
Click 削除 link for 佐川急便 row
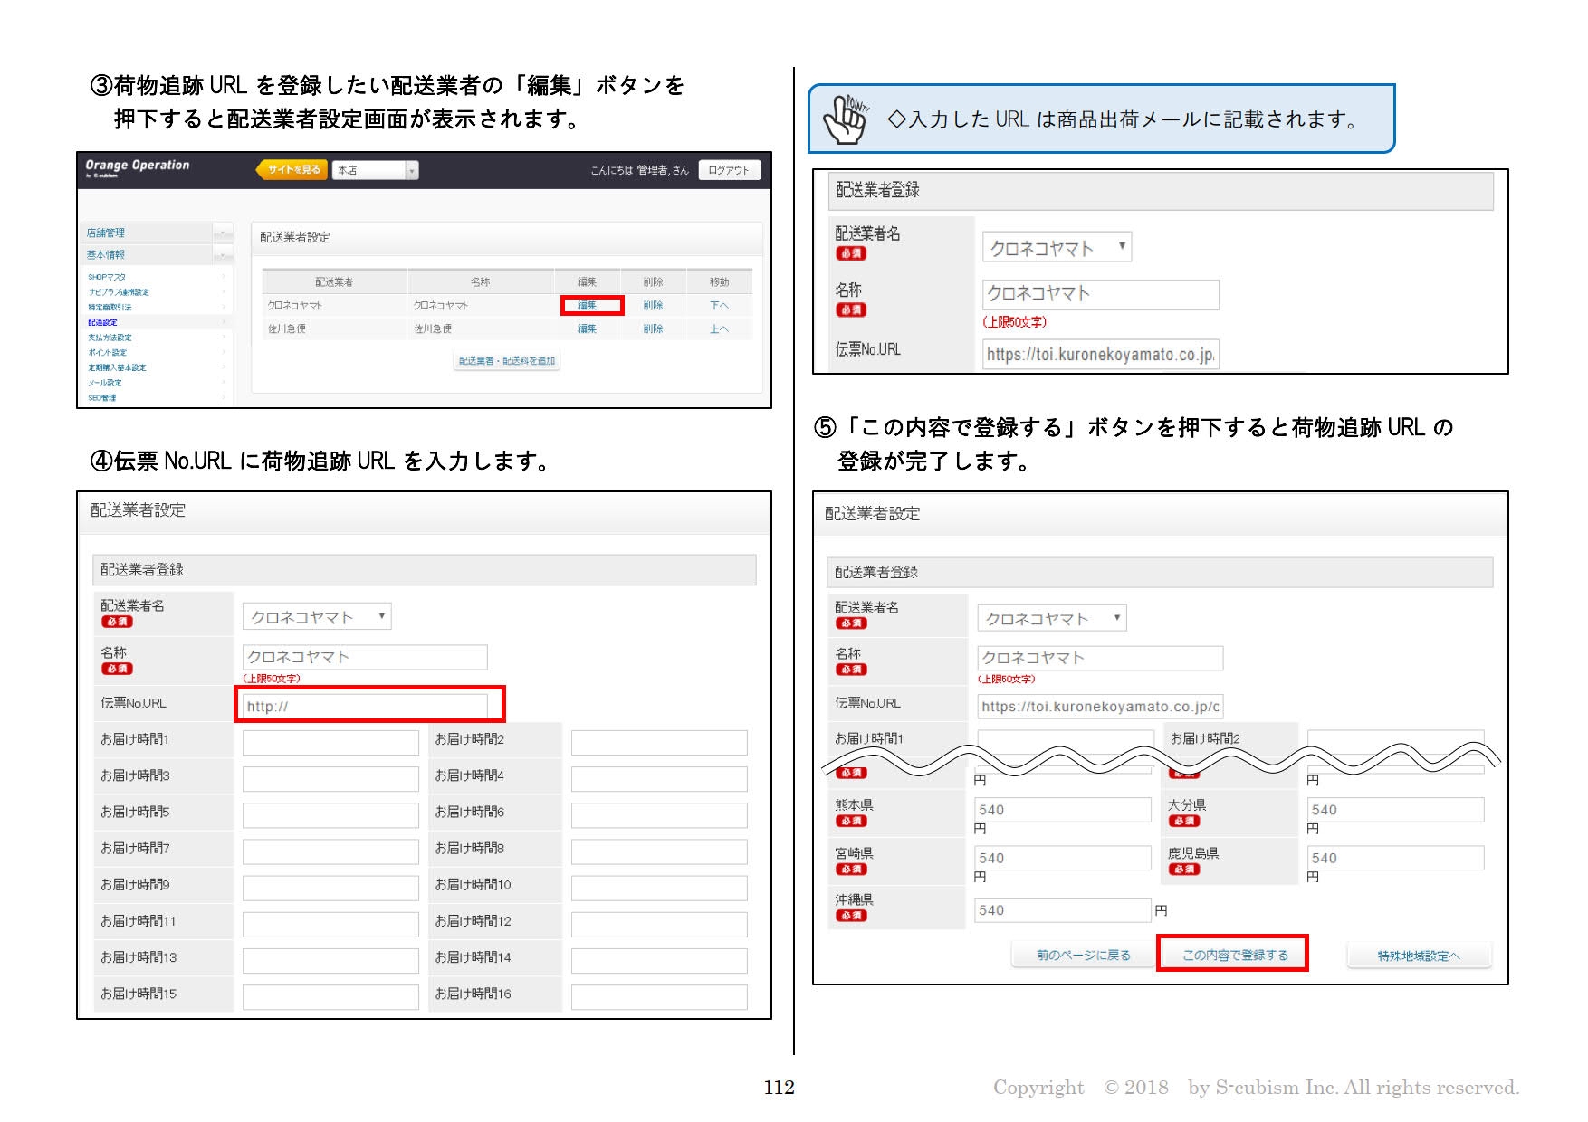tap(653, 329)
